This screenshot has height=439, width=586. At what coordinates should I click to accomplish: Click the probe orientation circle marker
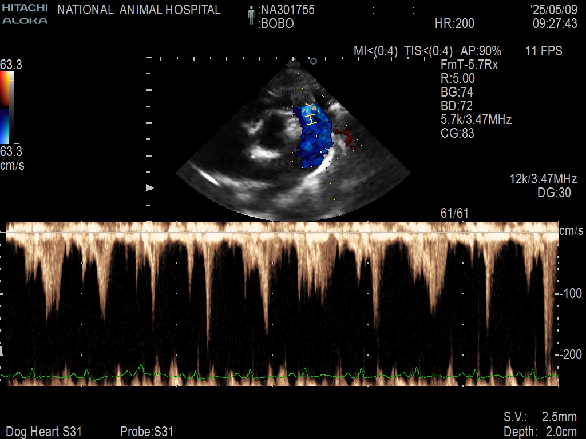(x=313, y=61)
